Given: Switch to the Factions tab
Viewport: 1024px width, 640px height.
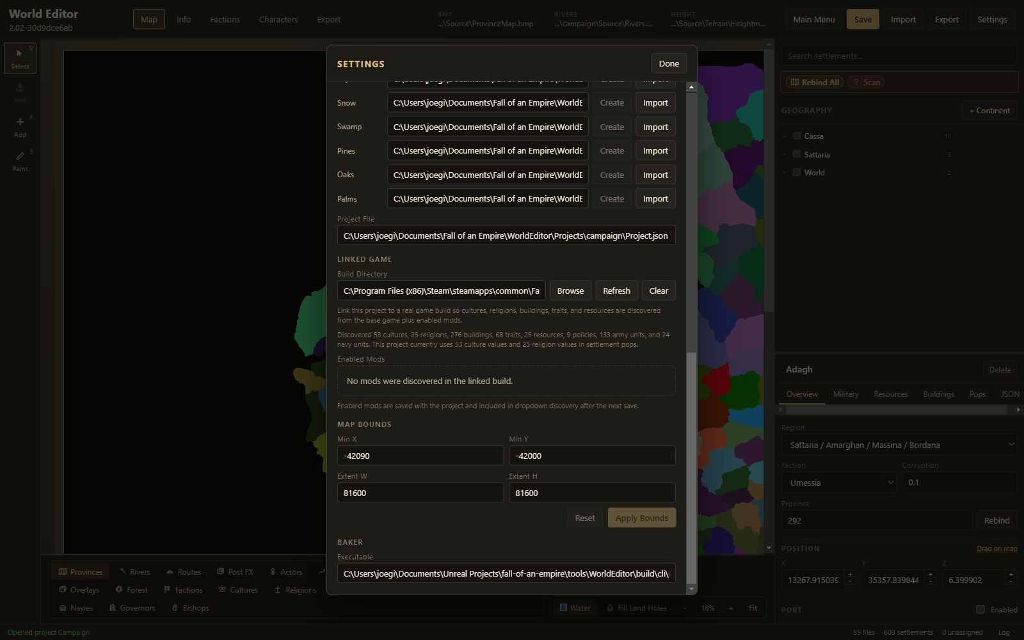Looking at the screenshot, I should click(225, 19).
